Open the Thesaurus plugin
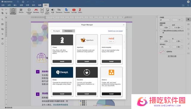 (59, 11)
